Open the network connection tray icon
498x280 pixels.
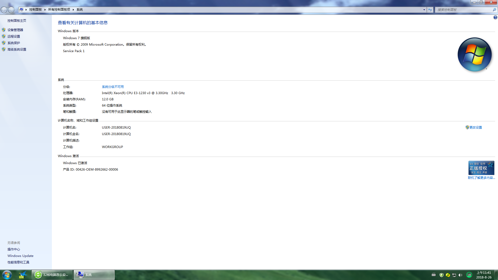[x=454, y=275]
